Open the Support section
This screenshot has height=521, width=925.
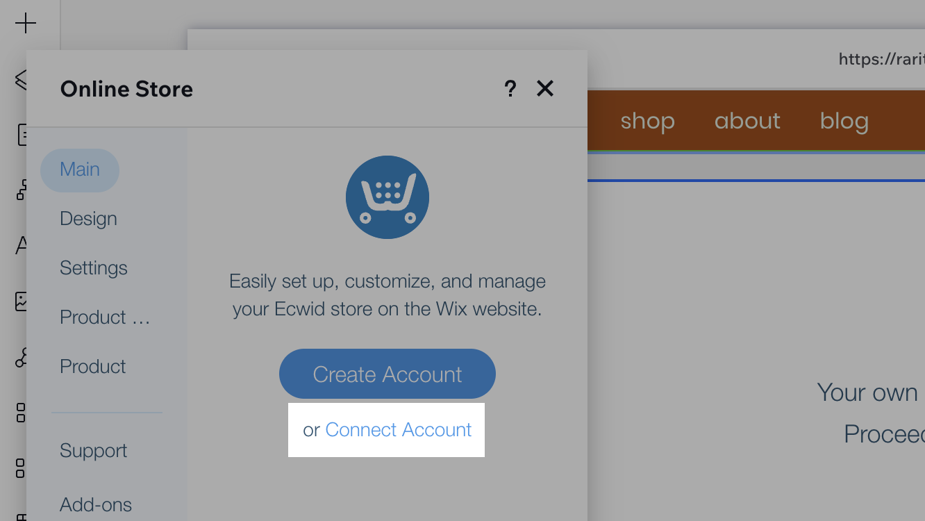coord(94,450)
